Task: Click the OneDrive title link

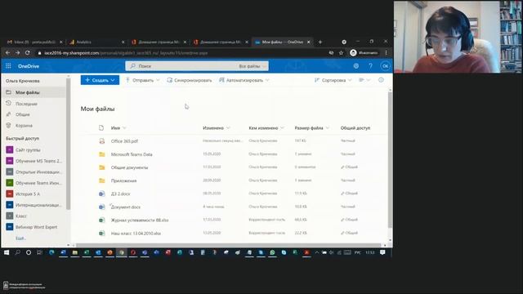Action: (29, 66)
